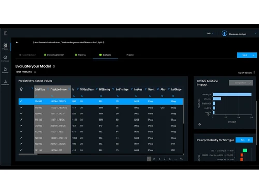259x194 pixels.
Task: Click the Select Dataset step tab
Action: point(28,55)
